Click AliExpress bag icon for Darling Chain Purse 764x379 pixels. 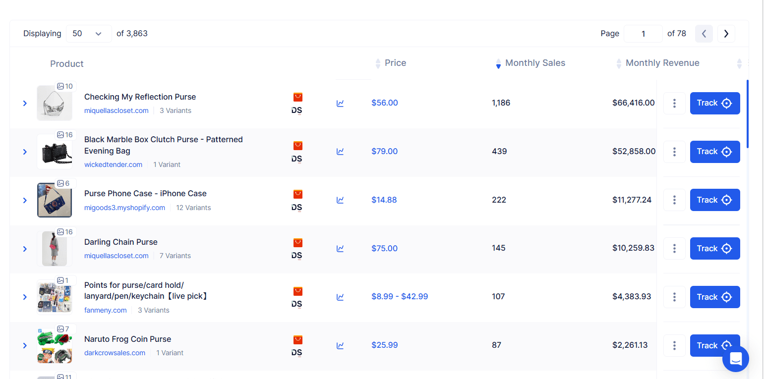tap(297, 243)
